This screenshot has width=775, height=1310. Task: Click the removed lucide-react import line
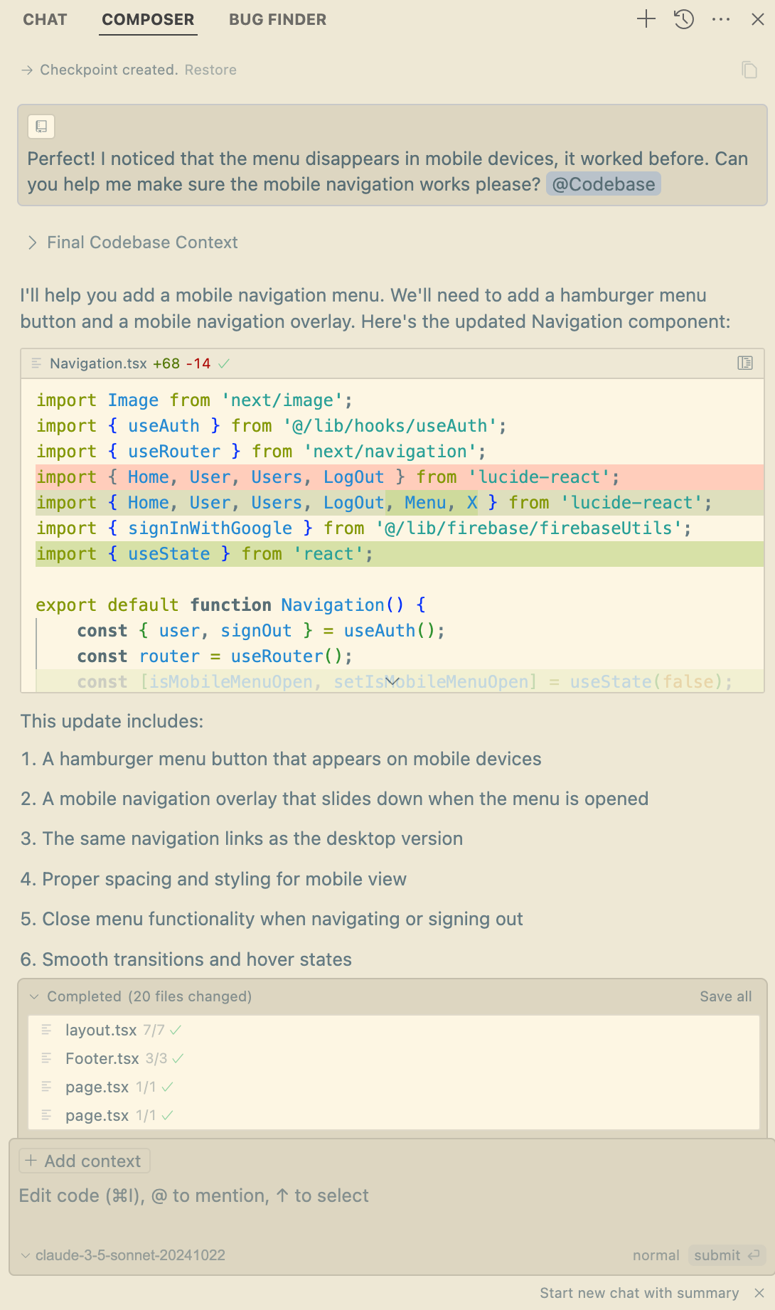[x=400, y=477]
